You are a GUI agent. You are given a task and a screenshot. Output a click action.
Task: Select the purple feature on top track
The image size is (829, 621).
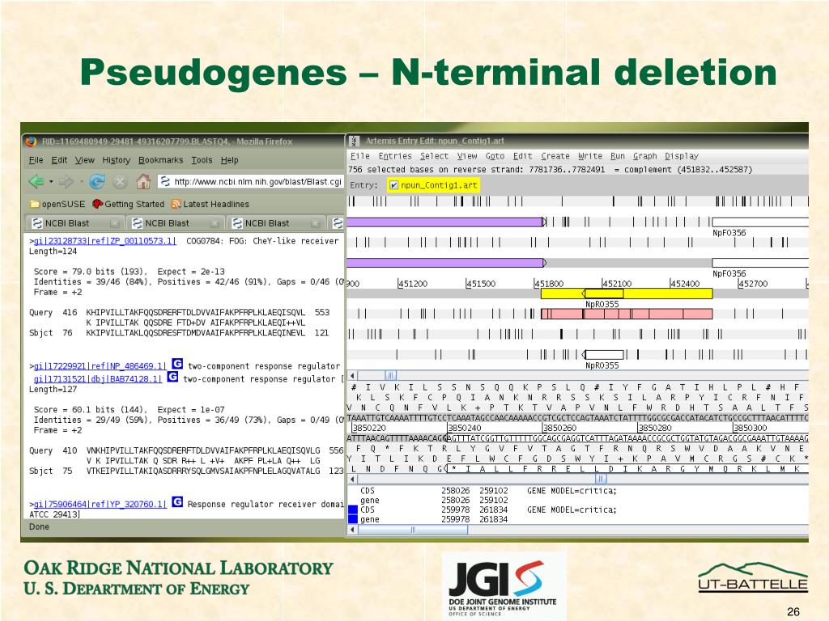click(x=445, y=222)
